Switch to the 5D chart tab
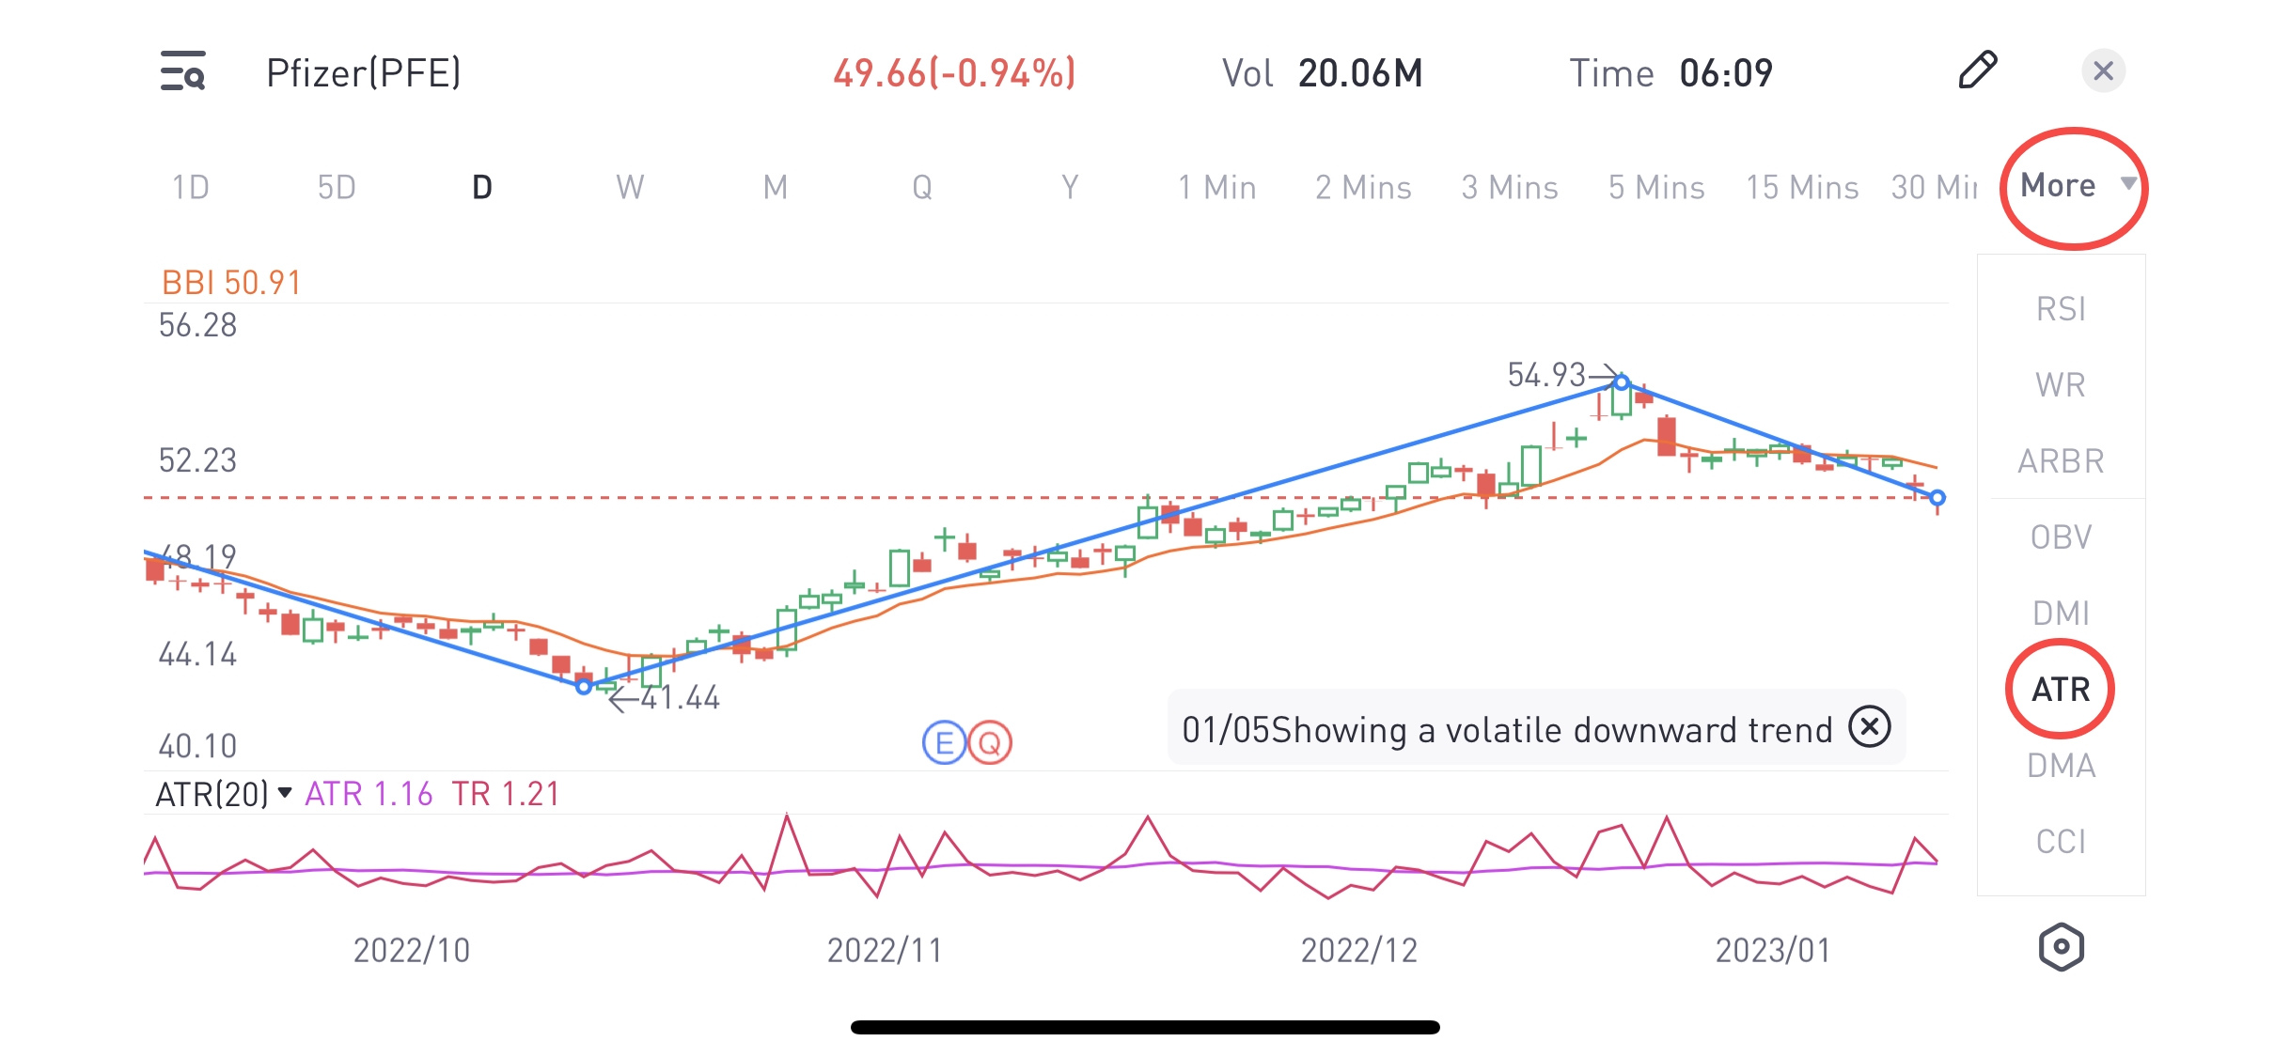This screenshot has width=2290, height=1057. point(337,188)
